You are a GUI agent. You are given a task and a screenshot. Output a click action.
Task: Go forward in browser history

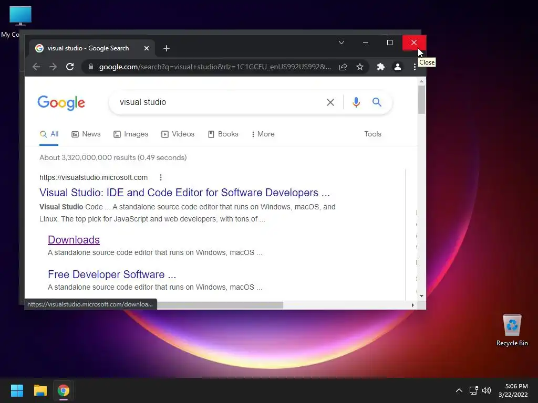(x=53, y=67)
